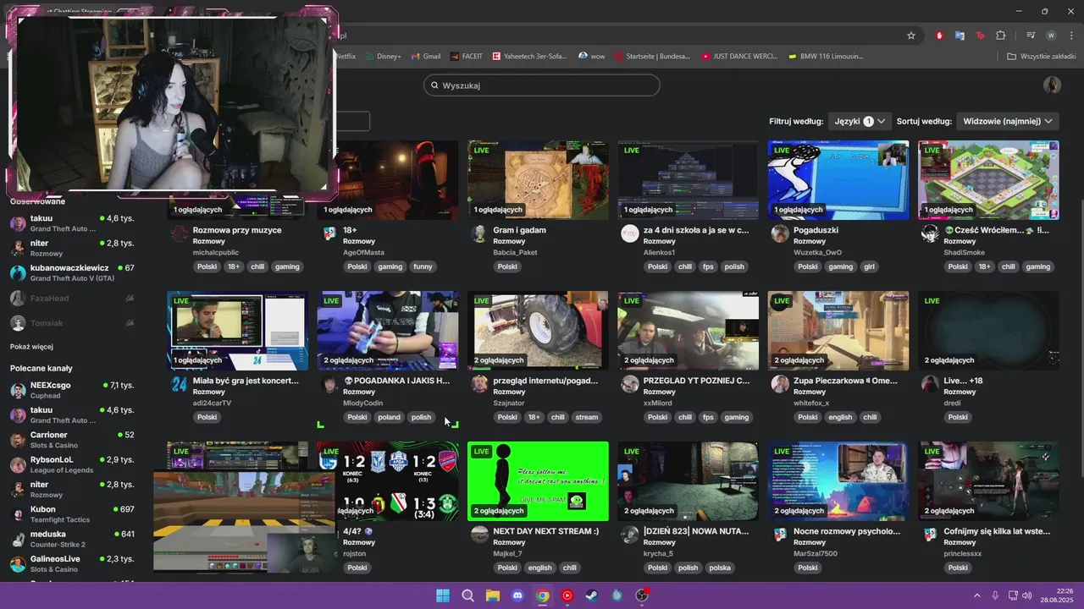Show hidden system tray icons chevron
Image resolution: width=1084 pixels, height=609 pixels.
976,595
